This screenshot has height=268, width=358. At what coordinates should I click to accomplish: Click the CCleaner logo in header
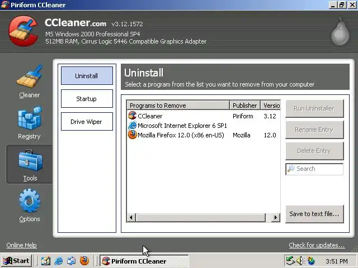[x=23, y=31]
